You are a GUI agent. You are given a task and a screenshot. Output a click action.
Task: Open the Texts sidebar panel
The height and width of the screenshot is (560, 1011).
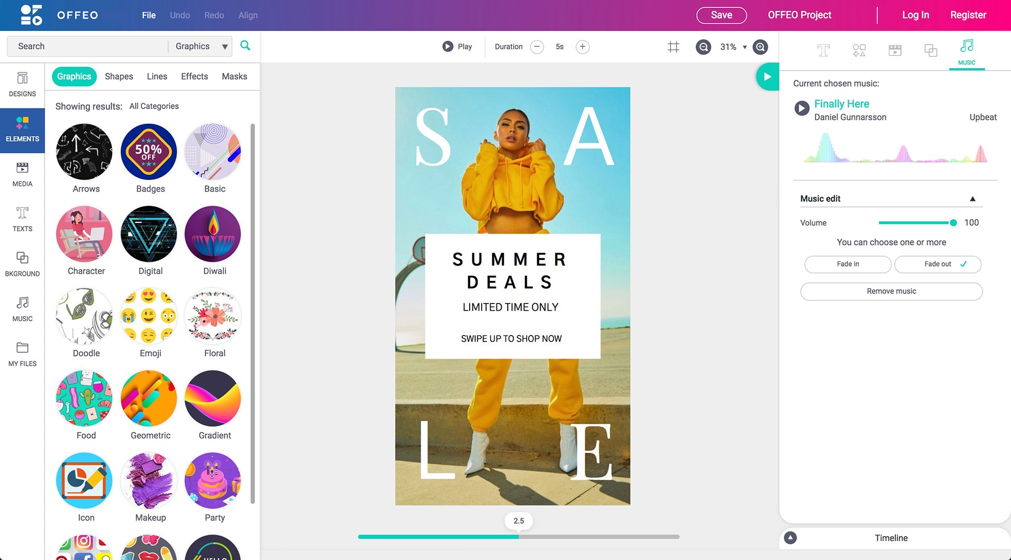click(22, 220)
